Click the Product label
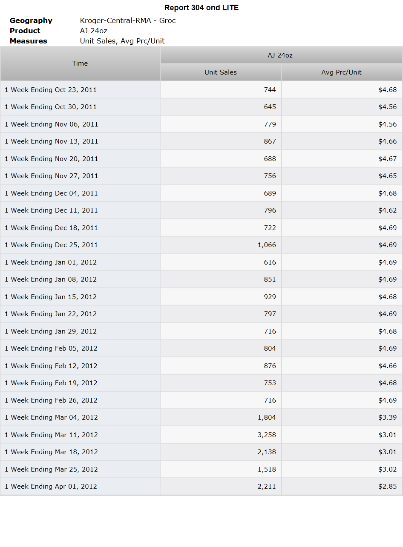The image size is (403, 547). click(x=25, y=31)
